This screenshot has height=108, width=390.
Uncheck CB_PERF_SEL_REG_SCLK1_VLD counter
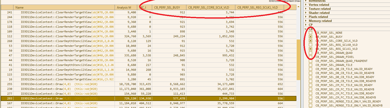(x=310, y=49)
